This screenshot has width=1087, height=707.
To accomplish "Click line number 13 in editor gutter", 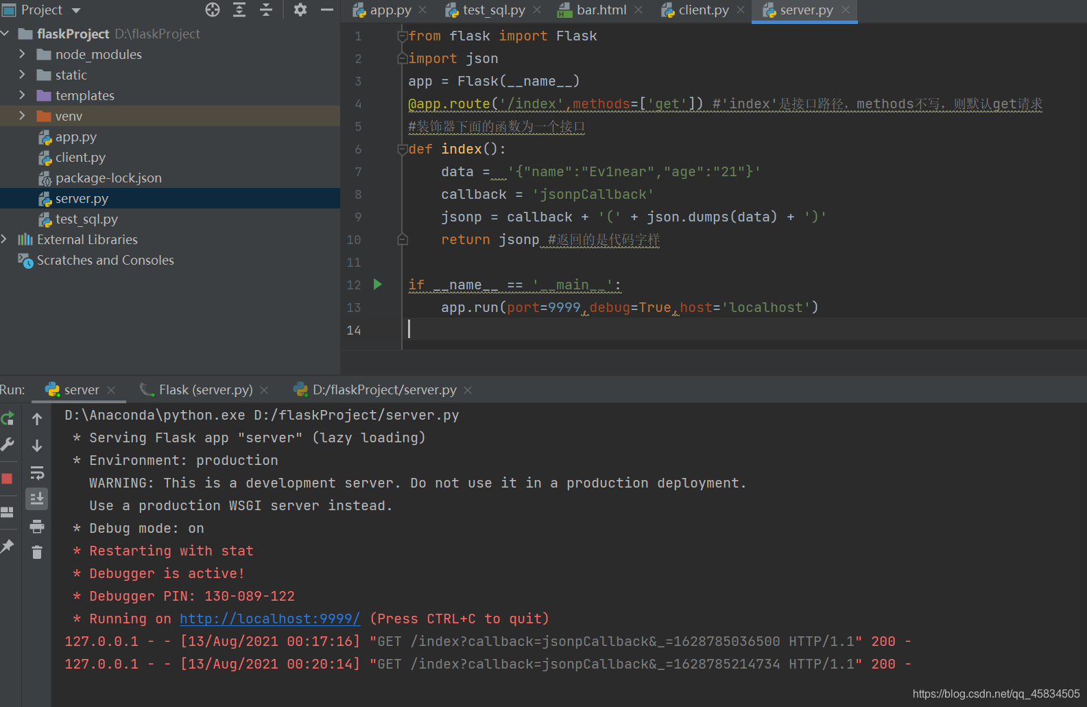I will click(x=353, y=307).
